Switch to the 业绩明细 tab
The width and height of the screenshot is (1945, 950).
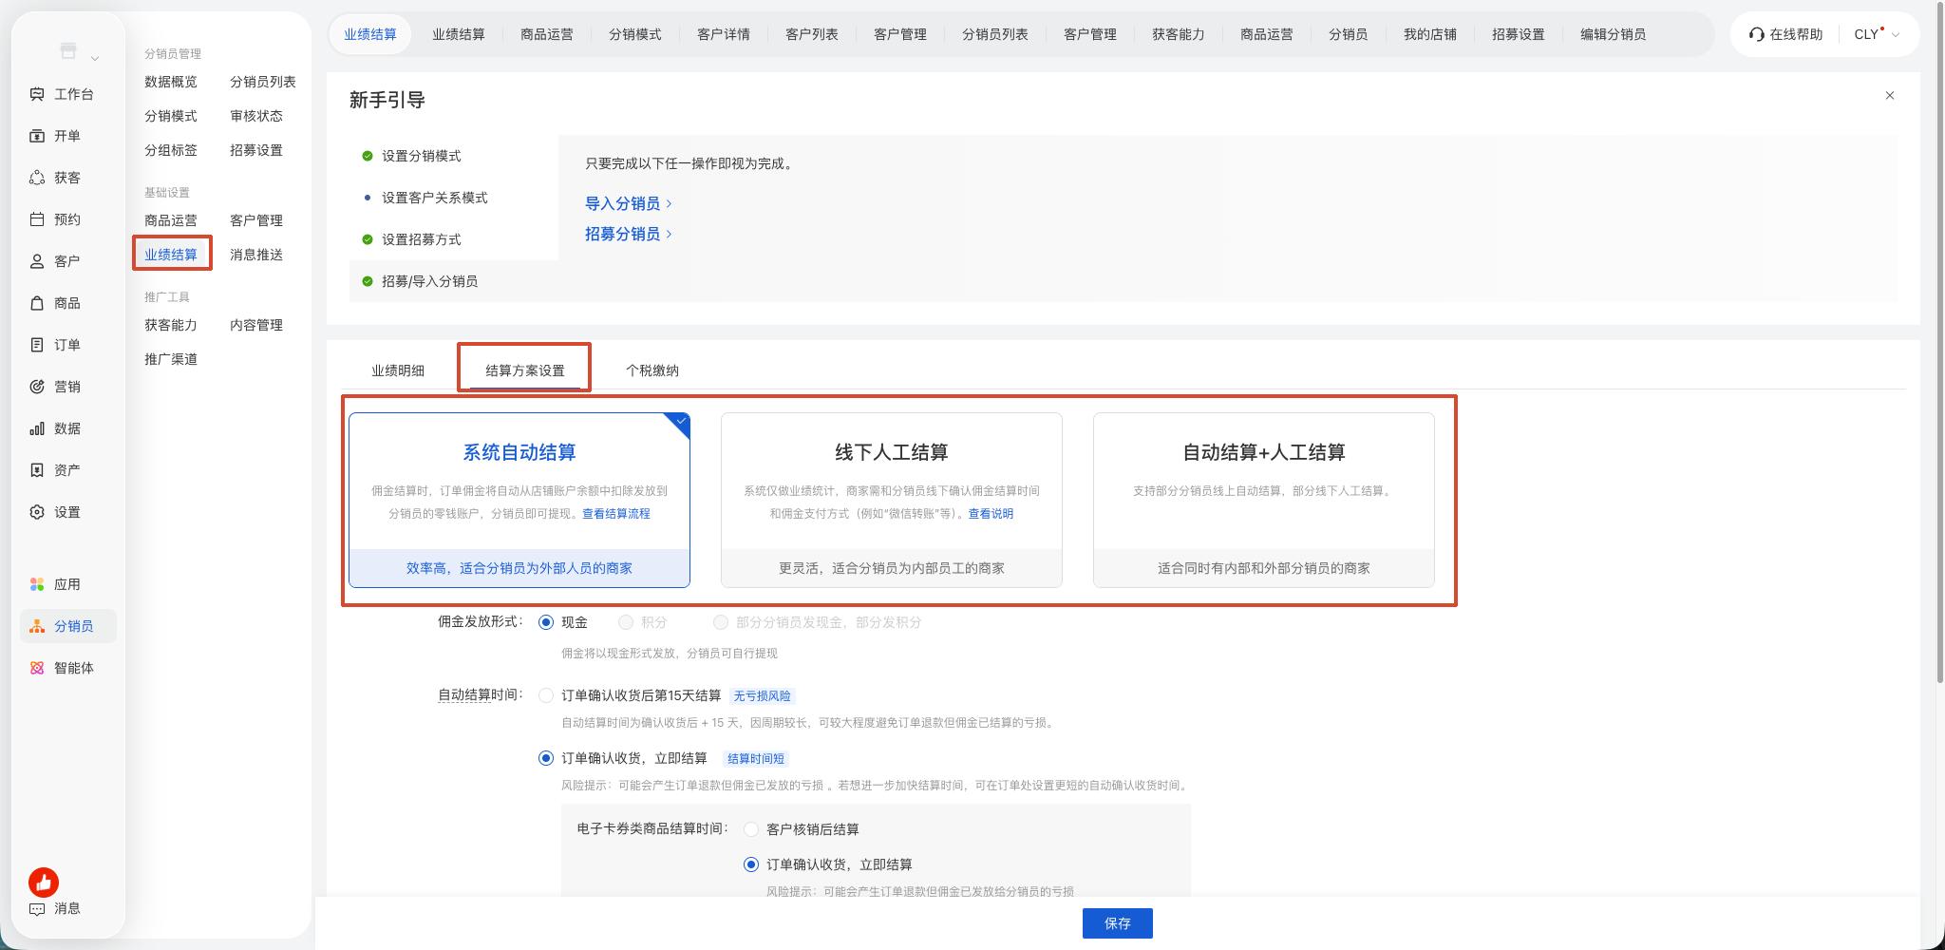pyautogui.click(x=398, y=370)
